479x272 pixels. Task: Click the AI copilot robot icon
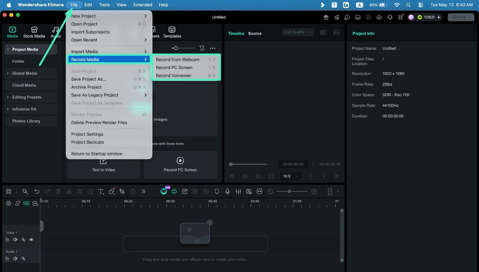[x=164, y=192]
